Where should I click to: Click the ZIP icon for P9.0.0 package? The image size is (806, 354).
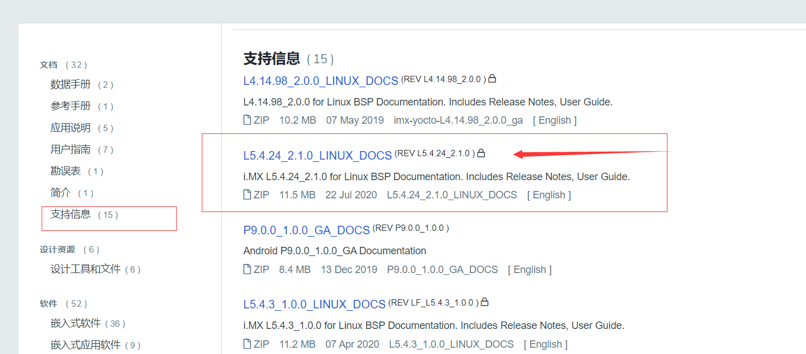(247, 269)
